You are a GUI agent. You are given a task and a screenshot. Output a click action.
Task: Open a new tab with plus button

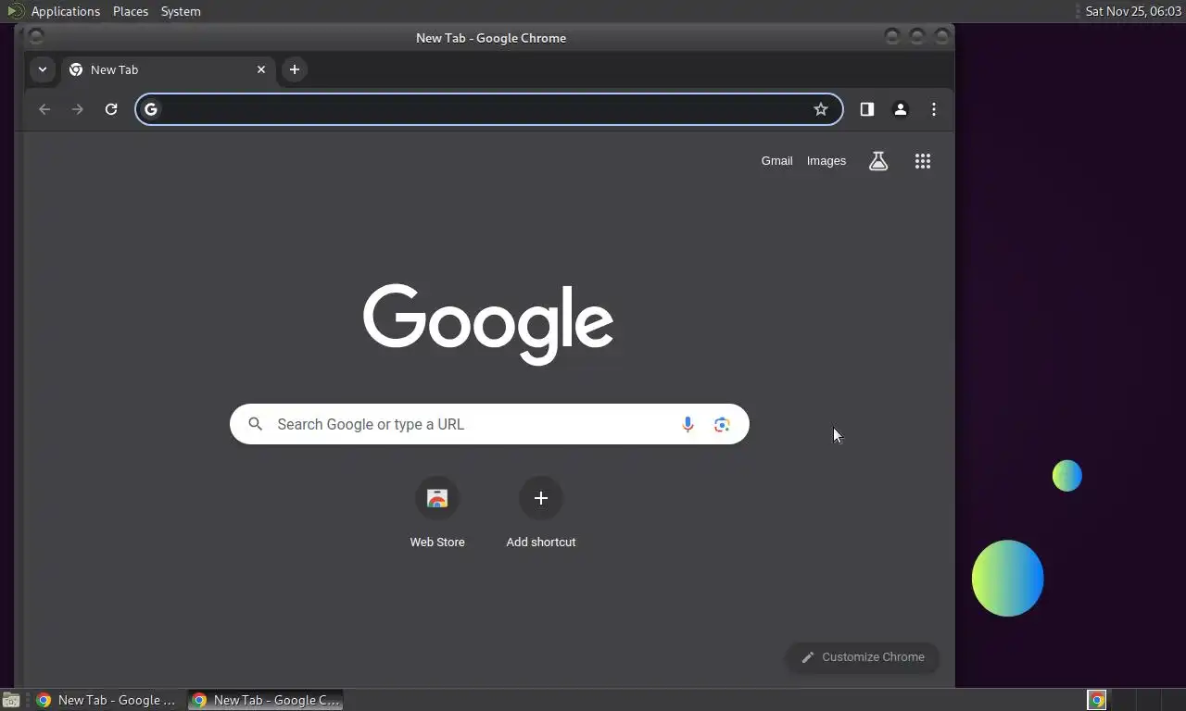[x=295, y=69]
